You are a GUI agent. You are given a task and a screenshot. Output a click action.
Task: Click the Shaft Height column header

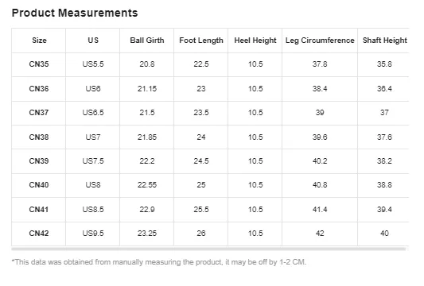click(x=384, y=41)
